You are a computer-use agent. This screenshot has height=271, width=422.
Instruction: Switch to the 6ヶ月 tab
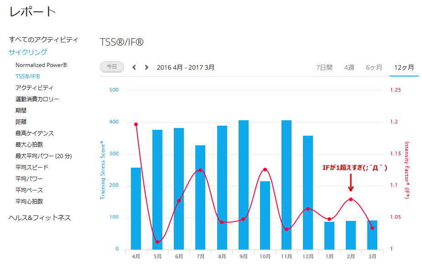click(x=374, y=67)
